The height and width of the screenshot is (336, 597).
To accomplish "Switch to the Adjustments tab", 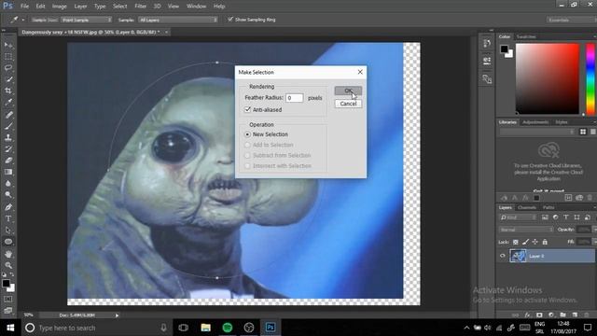I will pos(535,122).
